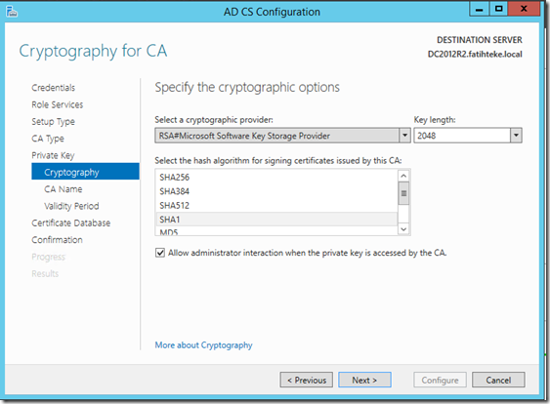
Task: Switch to the Certificate Database step
Action: click(x=71, y=222)
